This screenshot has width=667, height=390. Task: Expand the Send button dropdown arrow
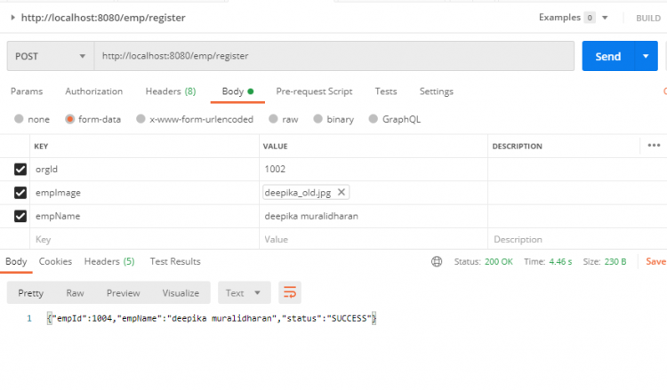646,56
